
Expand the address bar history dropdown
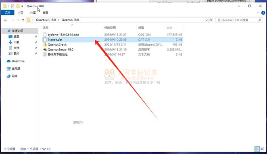(207, 20)
